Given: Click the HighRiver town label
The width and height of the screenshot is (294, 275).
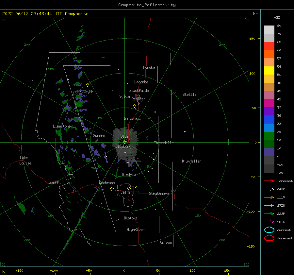Looking at the screenshot, I should pyautogui.click(x=136, y=230).
